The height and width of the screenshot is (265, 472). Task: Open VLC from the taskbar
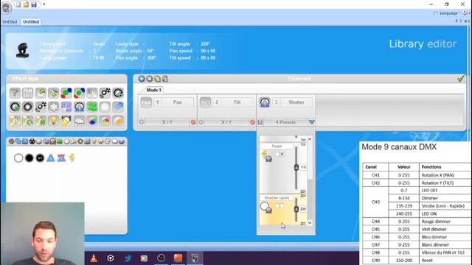click(x=94, y=258)
